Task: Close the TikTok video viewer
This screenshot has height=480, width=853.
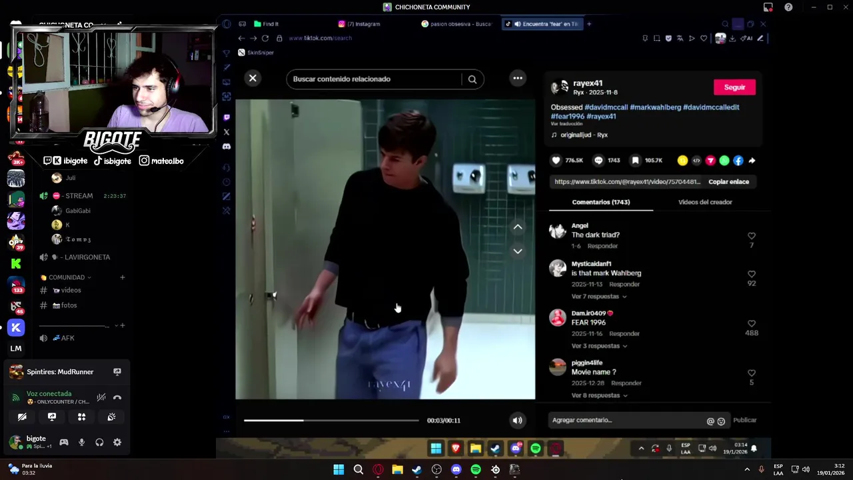Action: (x=253, y=79)
